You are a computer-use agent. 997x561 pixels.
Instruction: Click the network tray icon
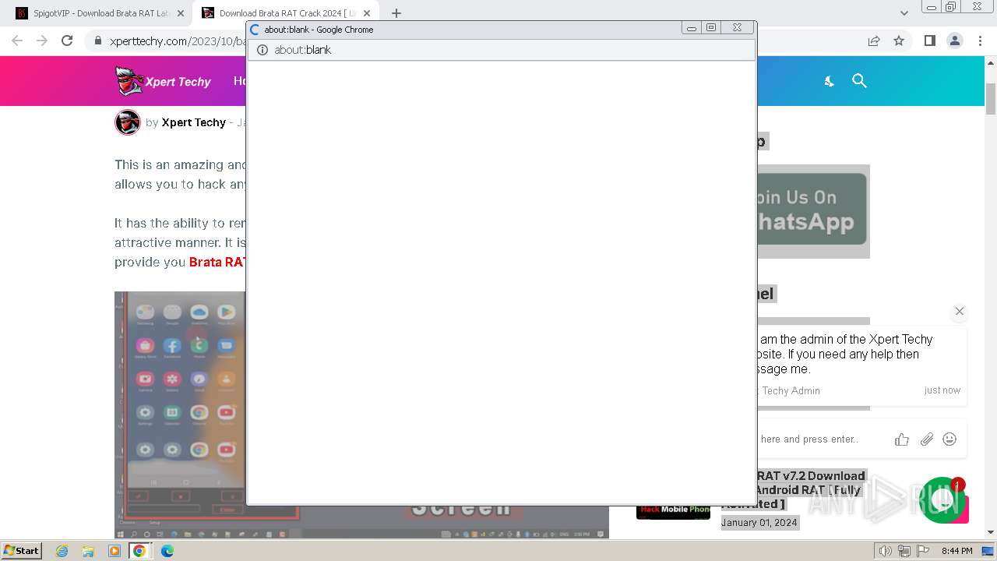click(904, 551)
